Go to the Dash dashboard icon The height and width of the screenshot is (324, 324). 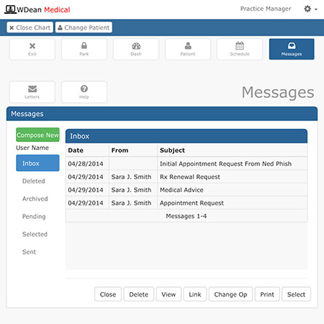coord(136,49)
